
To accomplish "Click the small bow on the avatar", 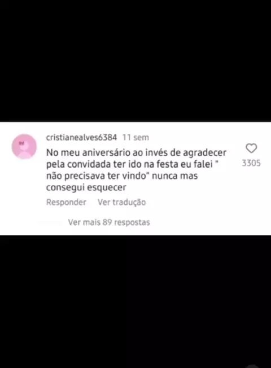I will (21, 143).
